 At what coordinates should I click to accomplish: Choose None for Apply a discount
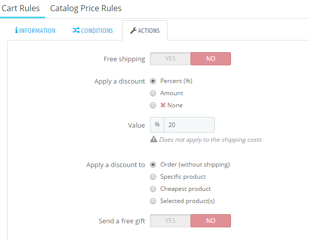[x=153, y=105]
